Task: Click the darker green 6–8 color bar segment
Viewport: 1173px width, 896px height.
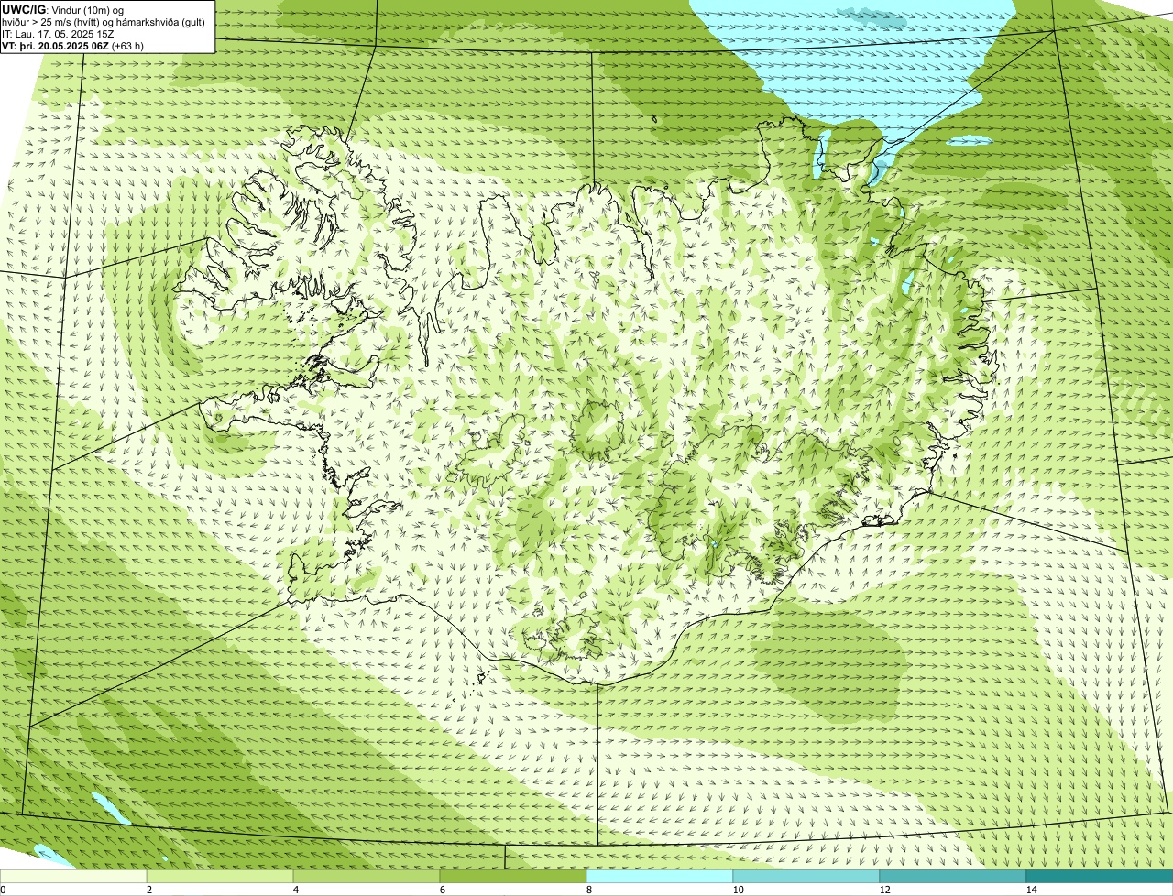Action: tap(513, 876)
